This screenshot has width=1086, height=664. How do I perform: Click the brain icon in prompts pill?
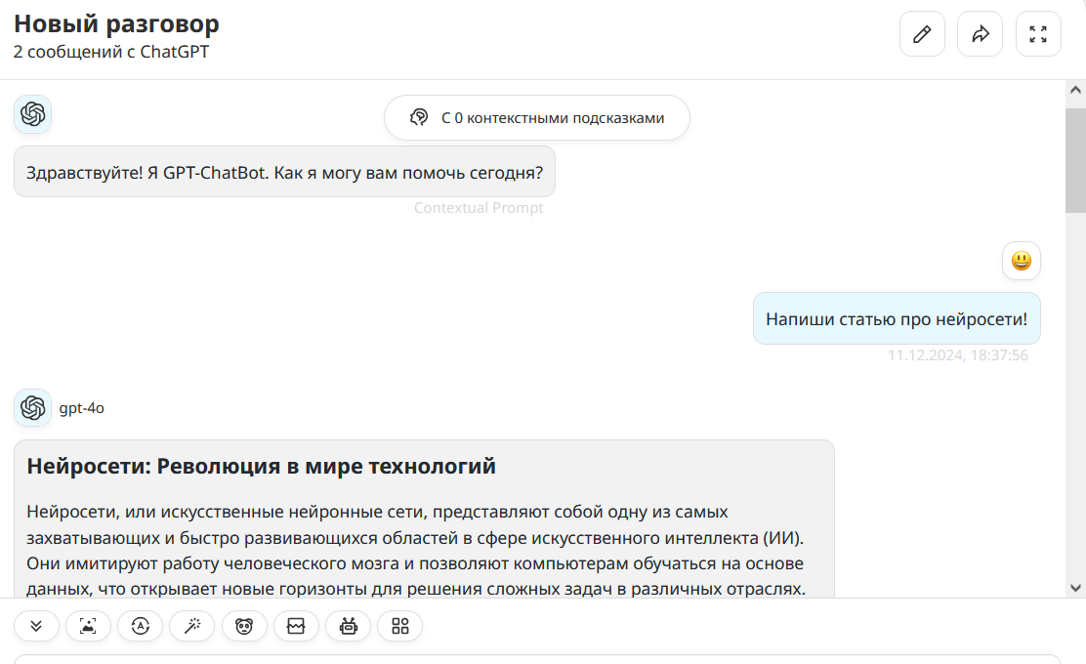(x=419, y=118)
